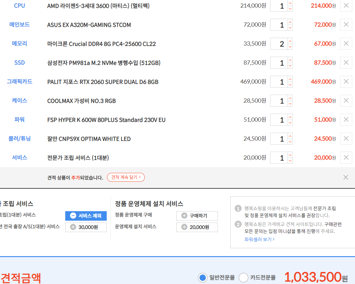
Task: Click 구매하기 for 정품 운영체제
Action: click(x=197, y=216)
